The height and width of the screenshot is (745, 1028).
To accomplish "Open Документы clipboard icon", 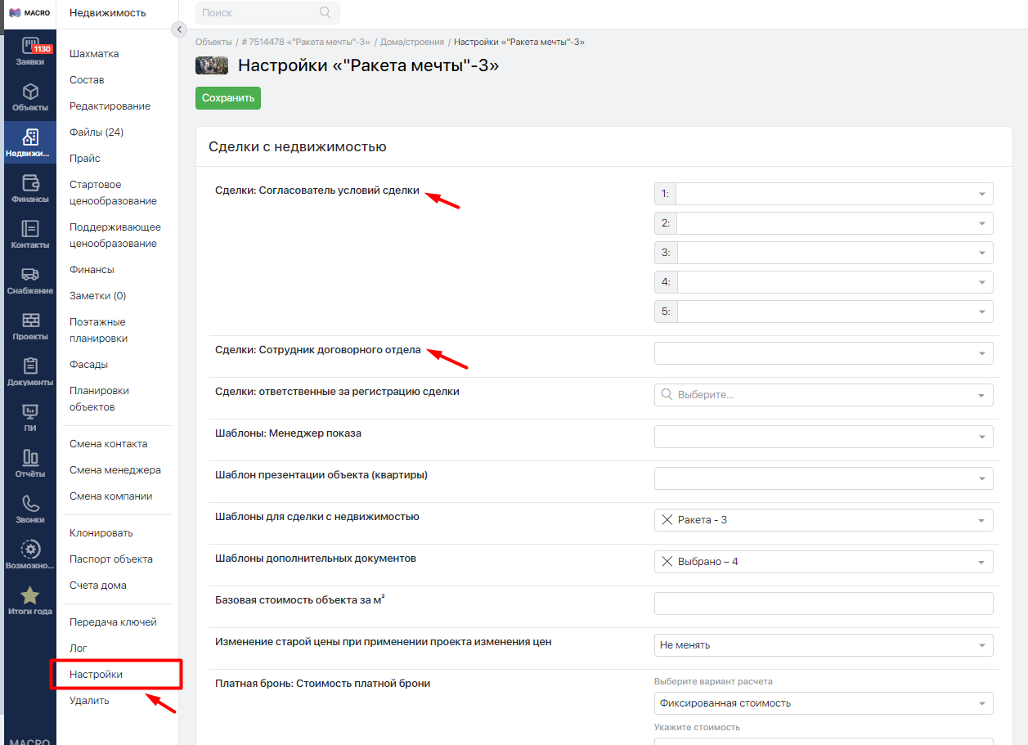I will 29,371.
